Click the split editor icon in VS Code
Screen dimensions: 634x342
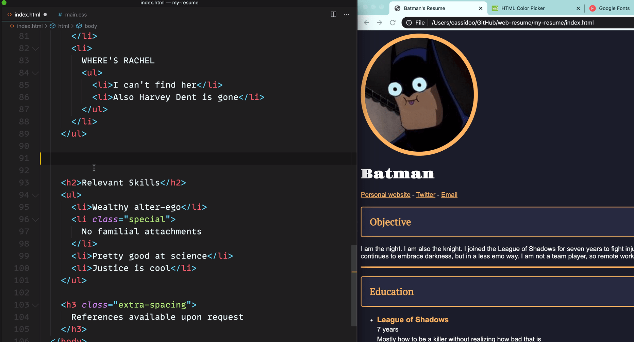pos(333,14)
